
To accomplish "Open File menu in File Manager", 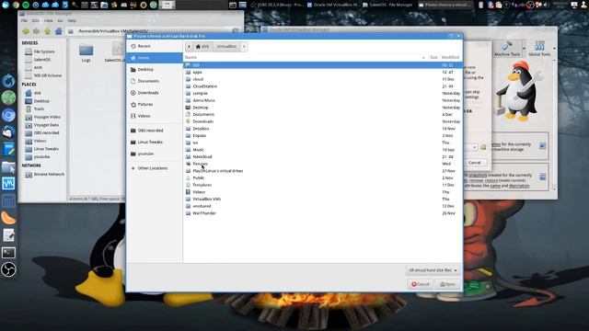I will [25, 20].
